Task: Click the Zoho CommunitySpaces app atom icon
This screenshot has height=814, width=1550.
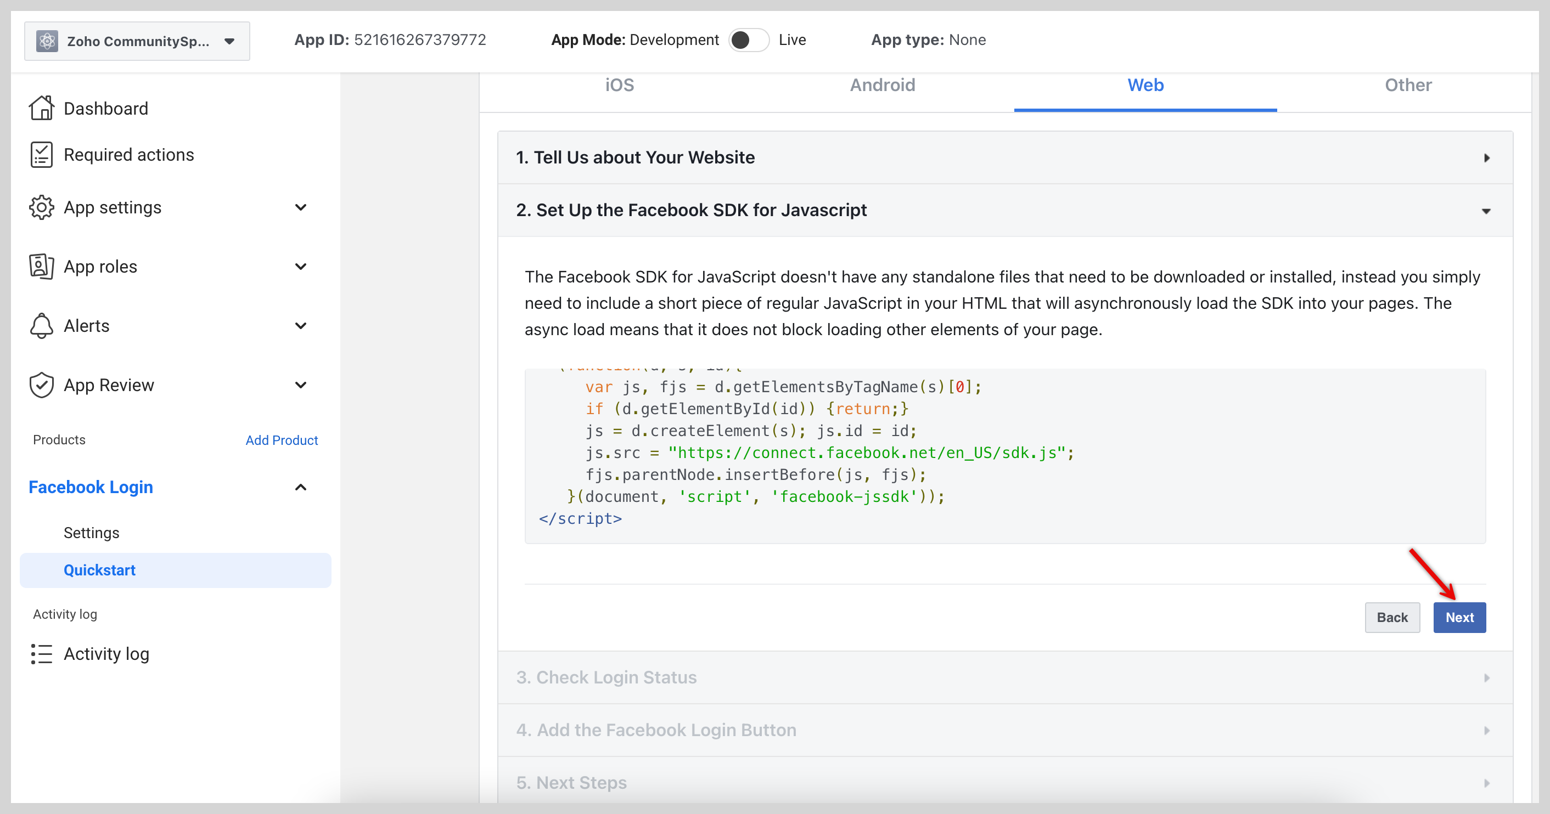Action: [x=47, y=41]
